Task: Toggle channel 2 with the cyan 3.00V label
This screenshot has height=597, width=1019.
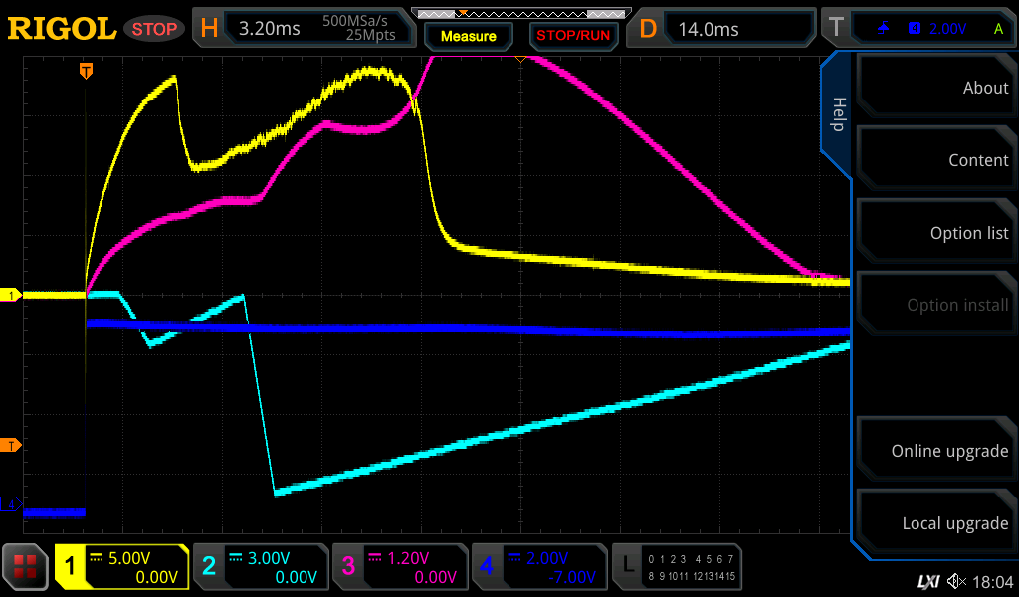Action: point(261,567)
